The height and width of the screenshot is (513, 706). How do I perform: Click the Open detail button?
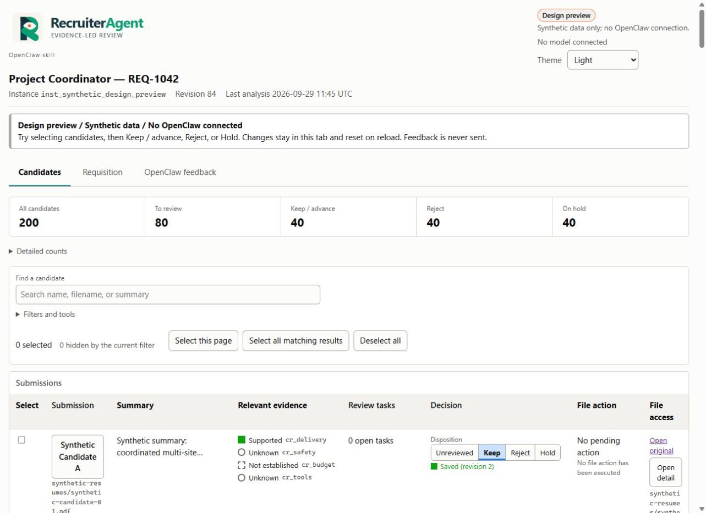pos(666,472)
